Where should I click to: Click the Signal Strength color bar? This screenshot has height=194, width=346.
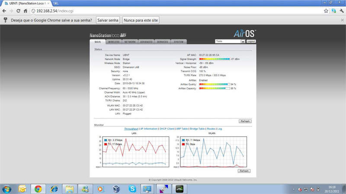(215, 59)
